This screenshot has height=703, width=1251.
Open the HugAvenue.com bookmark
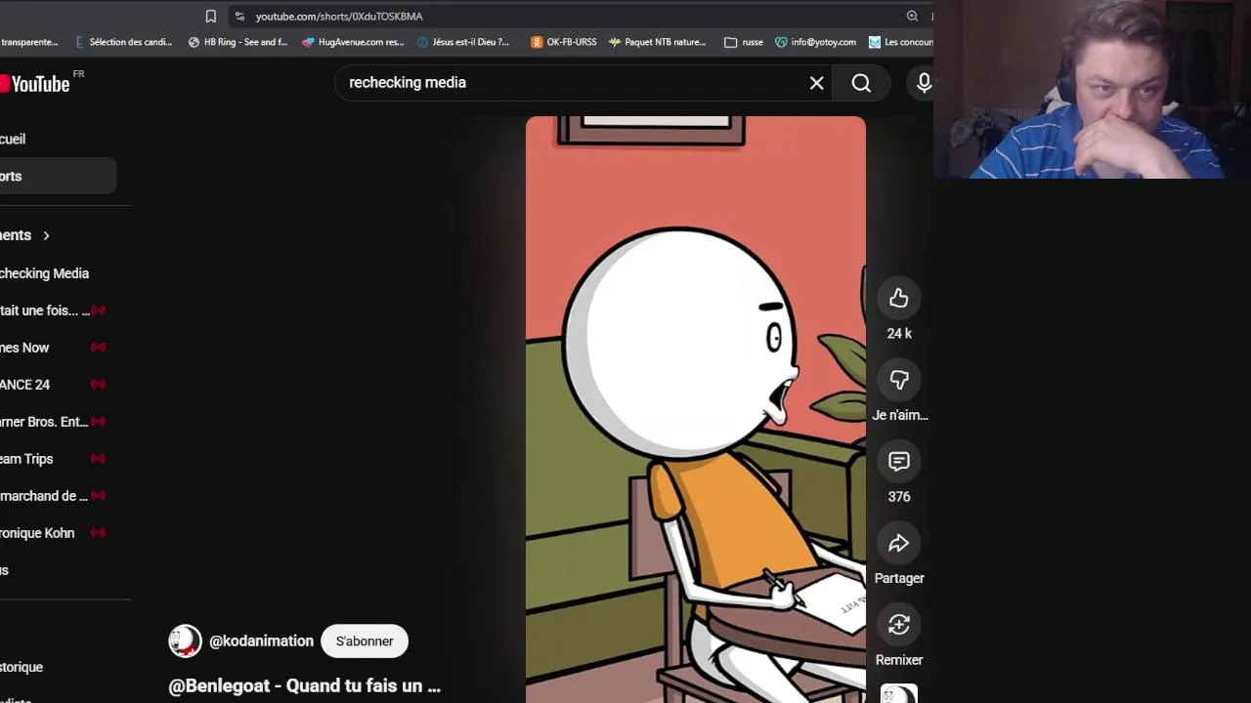pyautogui.click(x=353, y=42)
